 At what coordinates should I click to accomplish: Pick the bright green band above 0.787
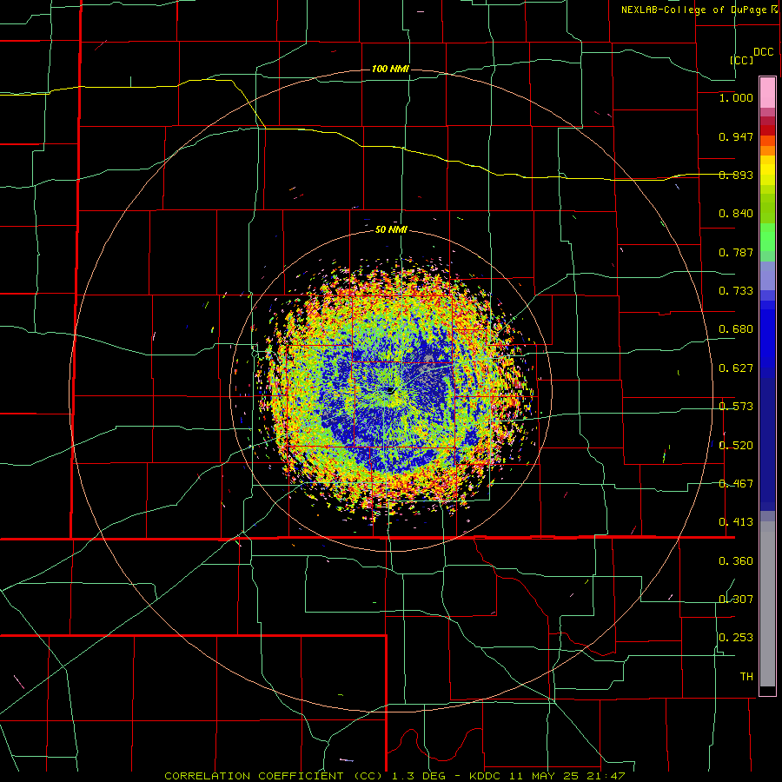[767, 237]
